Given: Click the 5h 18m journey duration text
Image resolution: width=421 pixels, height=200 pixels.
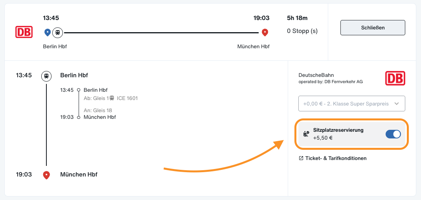Looking at the screenshot, I should [x=297, y=18].
